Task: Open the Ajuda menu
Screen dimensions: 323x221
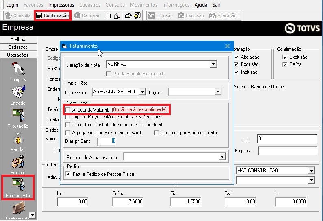Action: [x=201, y=5]
